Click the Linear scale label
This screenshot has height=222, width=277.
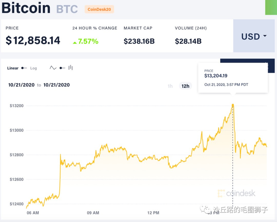coord(13,68)
